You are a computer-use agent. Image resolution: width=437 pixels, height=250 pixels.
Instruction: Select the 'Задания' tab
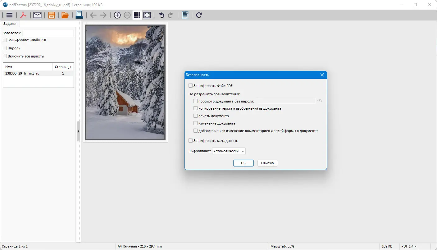click(10, 24)
